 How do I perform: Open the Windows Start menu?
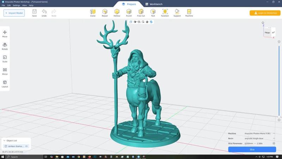pyautogui.click(x=2, y=157)
